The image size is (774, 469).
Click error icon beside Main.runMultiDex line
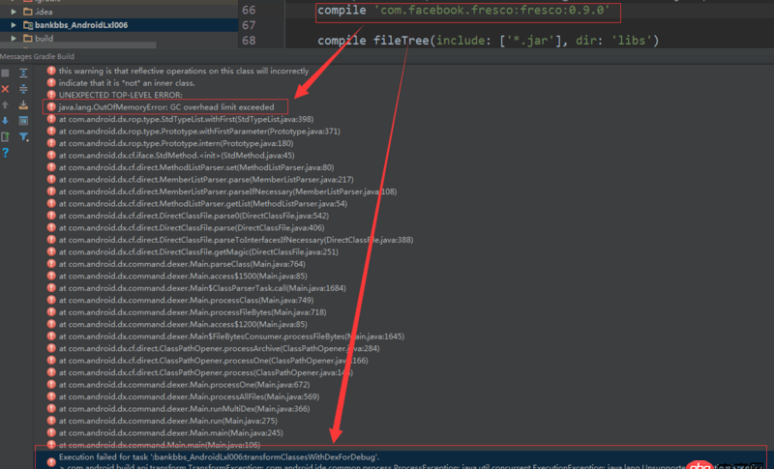pyautogui.click(x=51, y=409)
